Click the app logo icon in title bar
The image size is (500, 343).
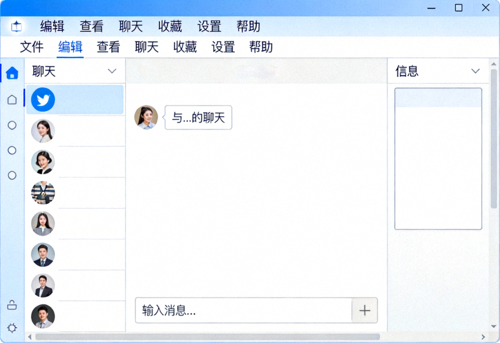[16, 26]
